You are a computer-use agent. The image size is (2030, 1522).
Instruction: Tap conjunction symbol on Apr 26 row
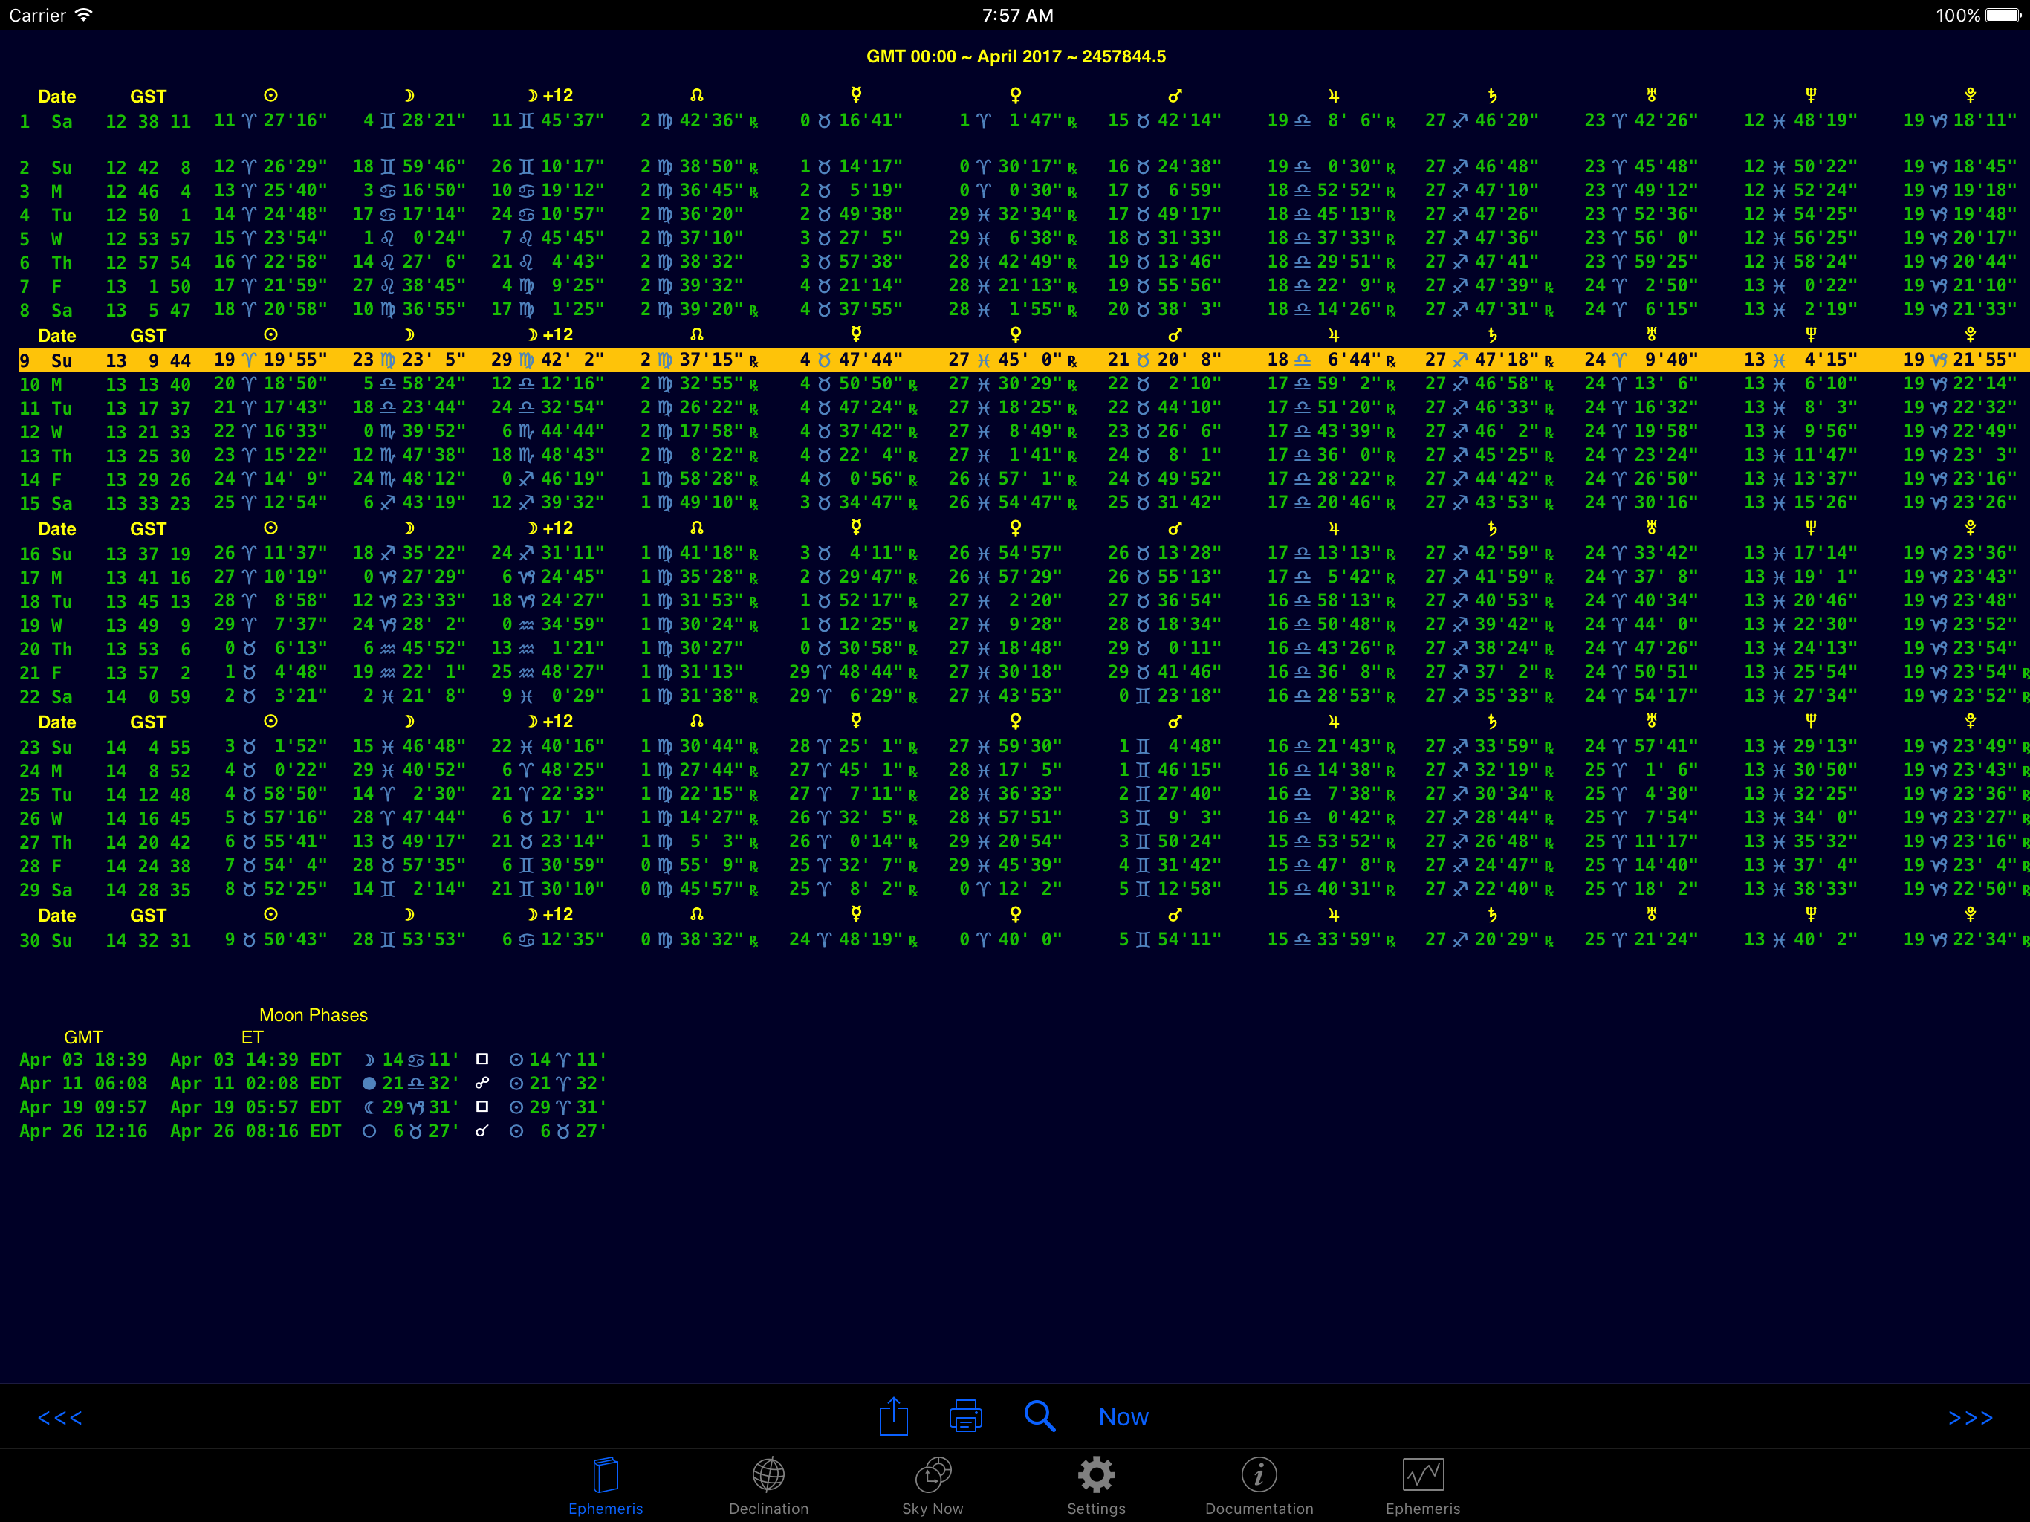pyautogui.click(x=481, y=1131)
